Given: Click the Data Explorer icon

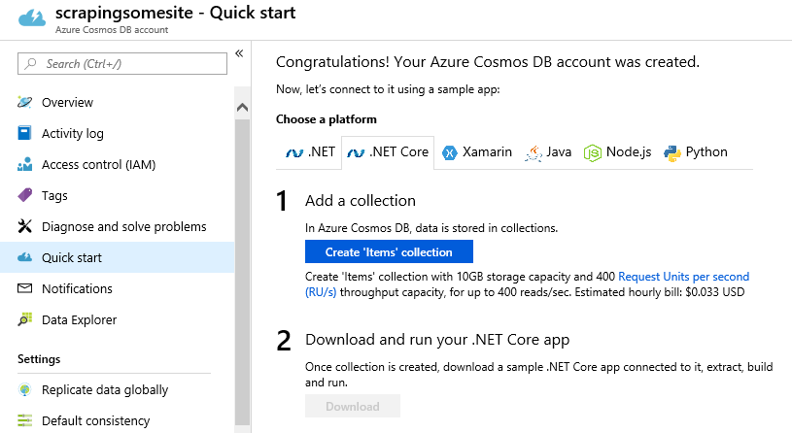Looking at the screenshot, I should coord(24,319).
